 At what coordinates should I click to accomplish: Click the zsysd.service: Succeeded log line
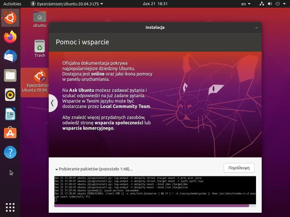[97, 190]
